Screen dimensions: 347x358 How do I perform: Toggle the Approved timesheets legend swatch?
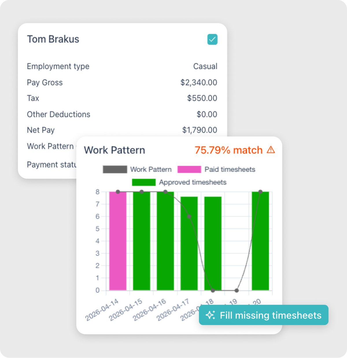144,182
